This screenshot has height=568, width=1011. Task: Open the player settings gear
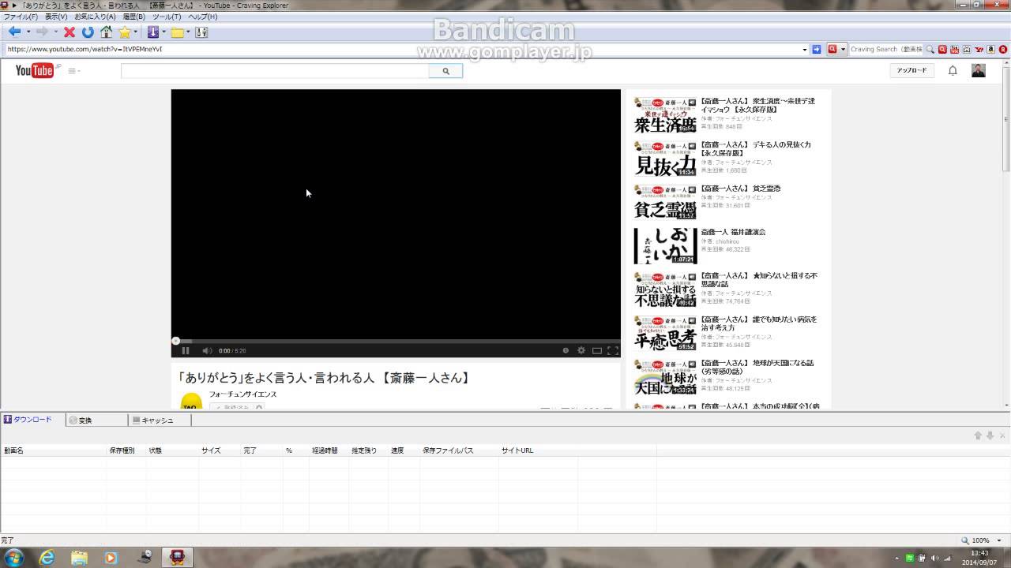581,350
